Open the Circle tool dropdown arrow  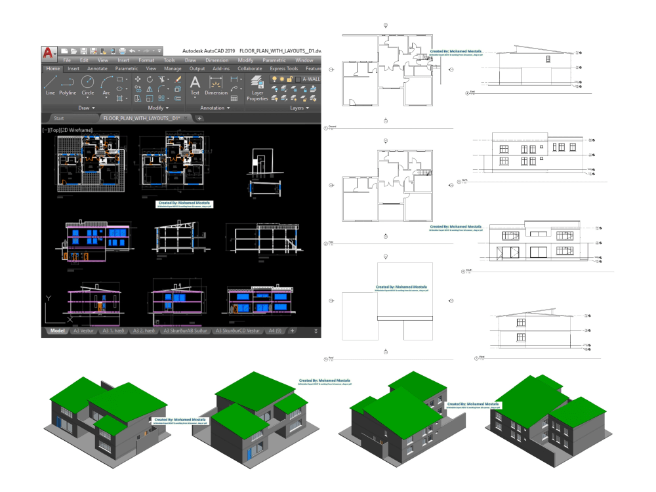(x=87, y=97)
